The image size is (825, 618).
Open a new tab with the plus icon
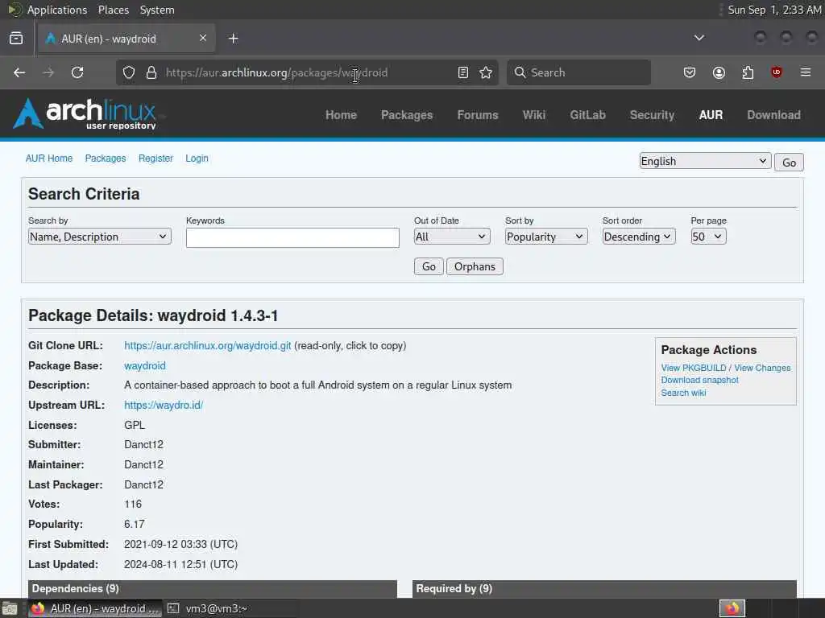[233, 39]
